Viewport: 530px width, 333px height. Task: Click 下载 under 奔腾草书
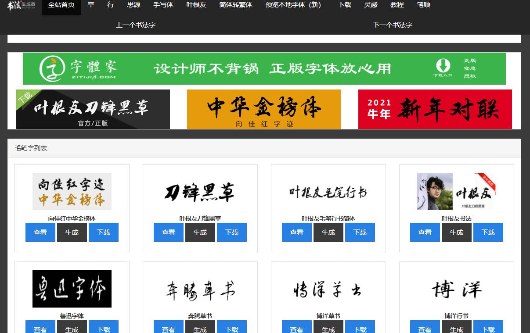tap(232, 327)
